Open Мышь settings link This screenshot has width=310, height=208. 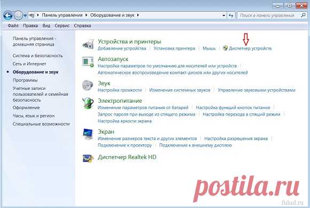click(x=209, y=49)
